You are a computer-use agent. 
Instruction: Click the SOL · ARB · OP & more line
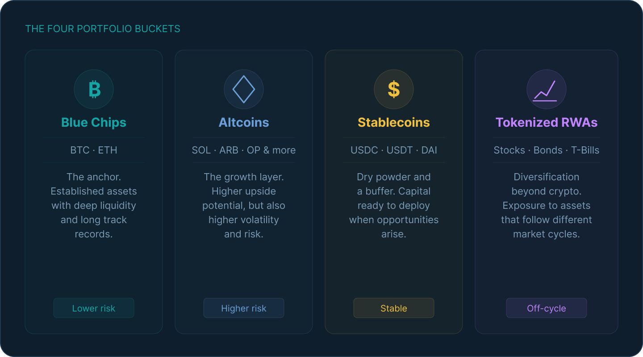pos(244,150)
